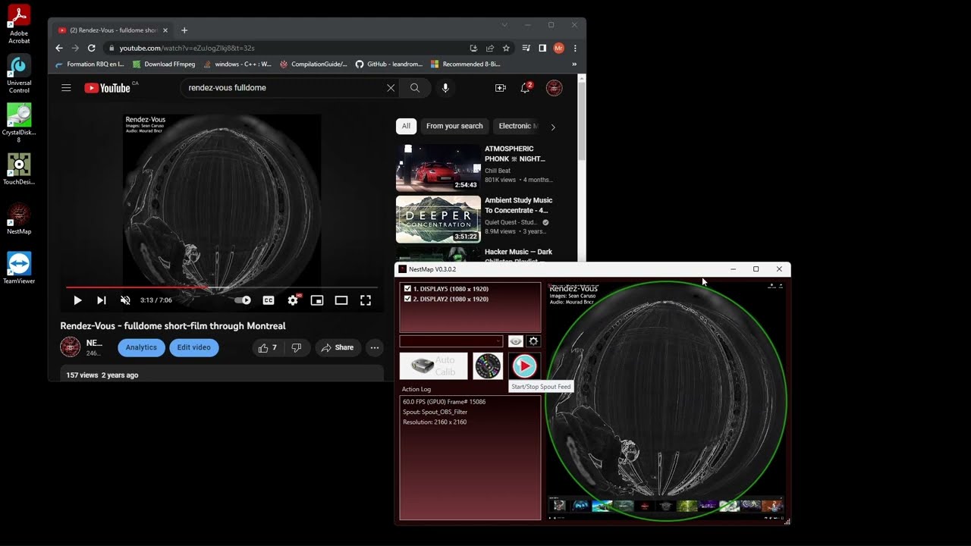Open the color wheel test pattern in NestMap

tap(488, 366)
